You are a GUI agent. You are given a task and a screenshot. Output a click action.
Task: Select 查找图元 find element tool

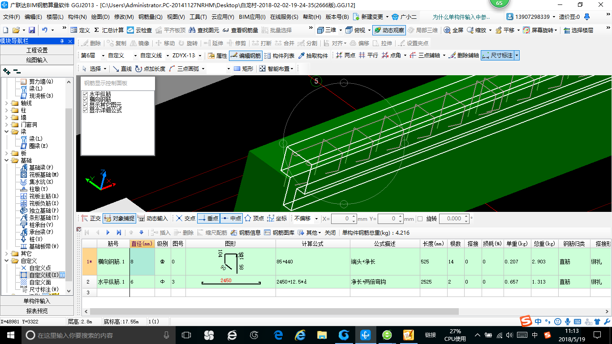tap(204, 30)
